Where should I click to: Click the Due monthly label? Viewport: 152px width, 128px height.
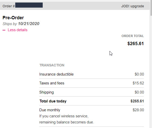(50, 110)
